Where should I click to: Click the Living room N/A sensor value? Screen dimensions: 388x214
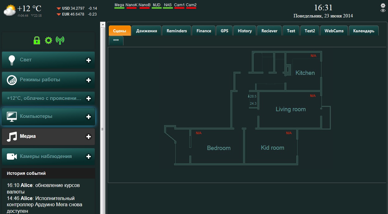coord(313,96)
